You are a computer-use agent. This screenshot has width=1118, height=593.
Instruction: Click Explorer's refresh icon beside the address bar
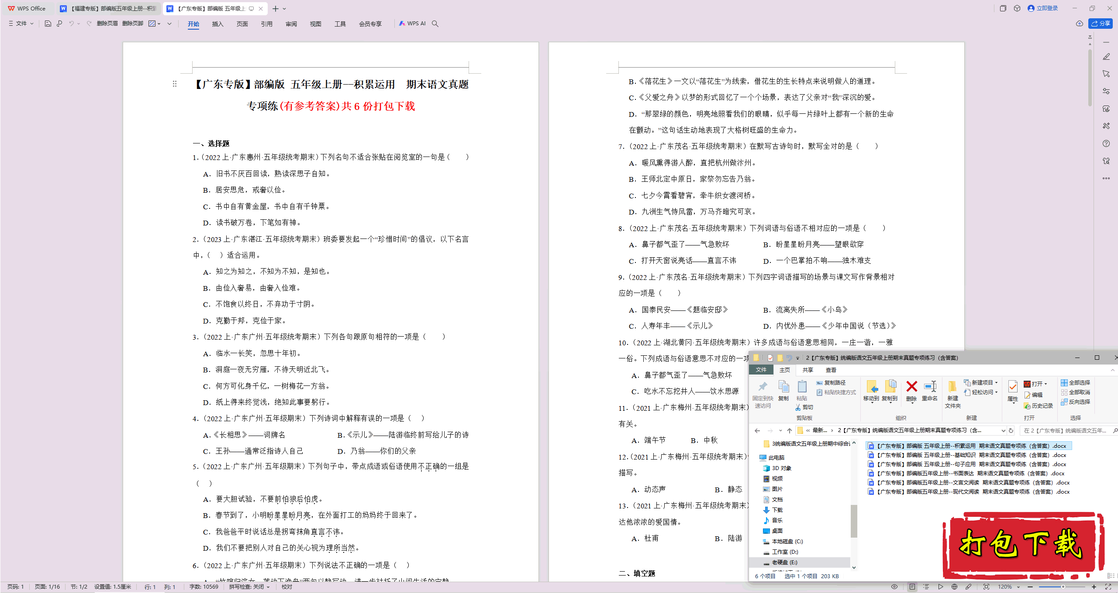(1011, 431)
